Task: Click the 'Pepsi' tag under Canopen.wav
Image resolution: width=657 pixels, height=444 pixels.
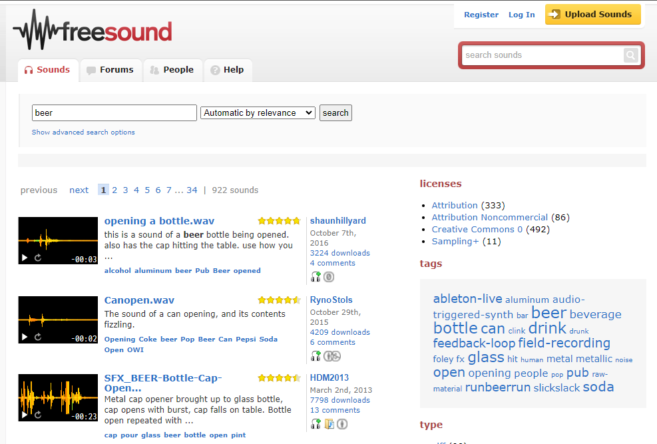Action: [x=246, y=339]
